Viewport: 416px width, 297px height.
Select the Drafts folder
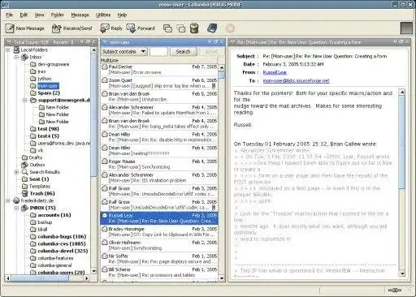click(x=36, y=157)
